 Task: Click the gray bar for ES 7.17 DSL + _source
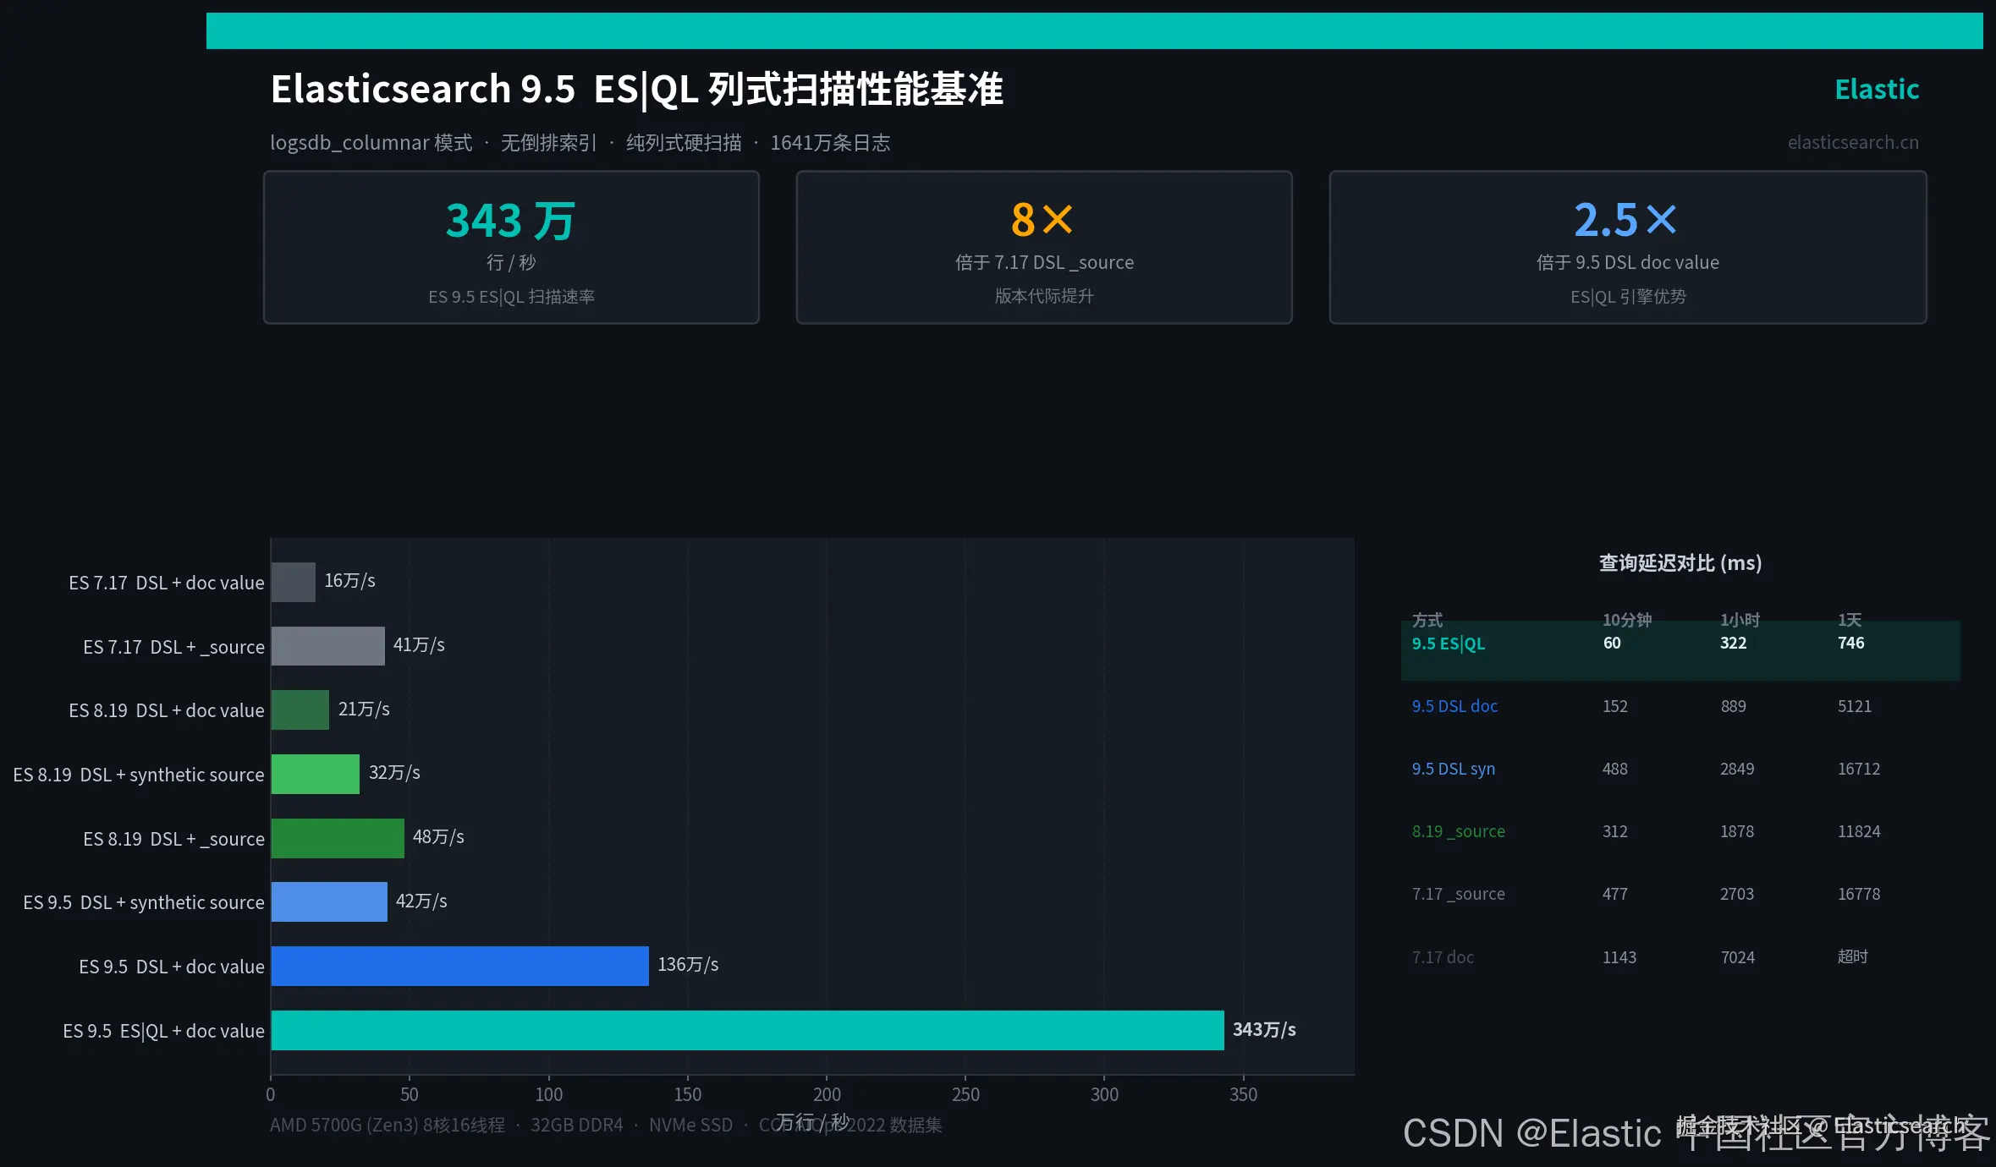click(x=327, y=646)
